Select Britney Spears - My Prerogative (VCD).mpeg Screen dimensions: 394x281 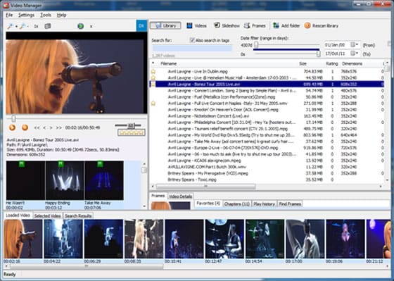pyautogui.click(x=267, y=173)
